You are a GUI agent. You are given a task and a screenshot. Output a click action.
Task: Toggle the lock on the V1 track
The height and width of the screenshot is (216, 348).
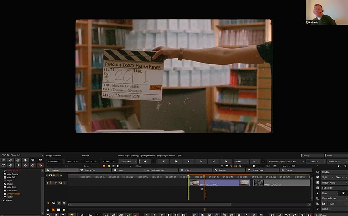47,183
